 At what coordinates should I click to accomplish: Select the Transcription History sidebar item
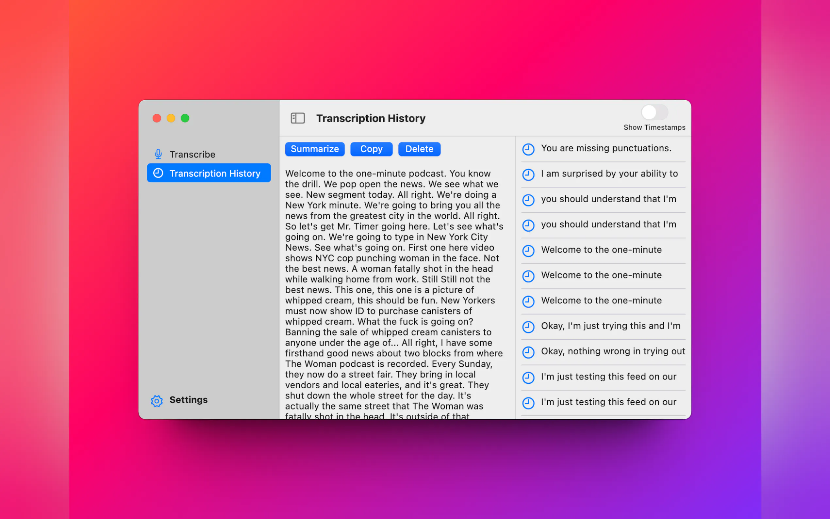pyautogui.click(x=214, y=173)
